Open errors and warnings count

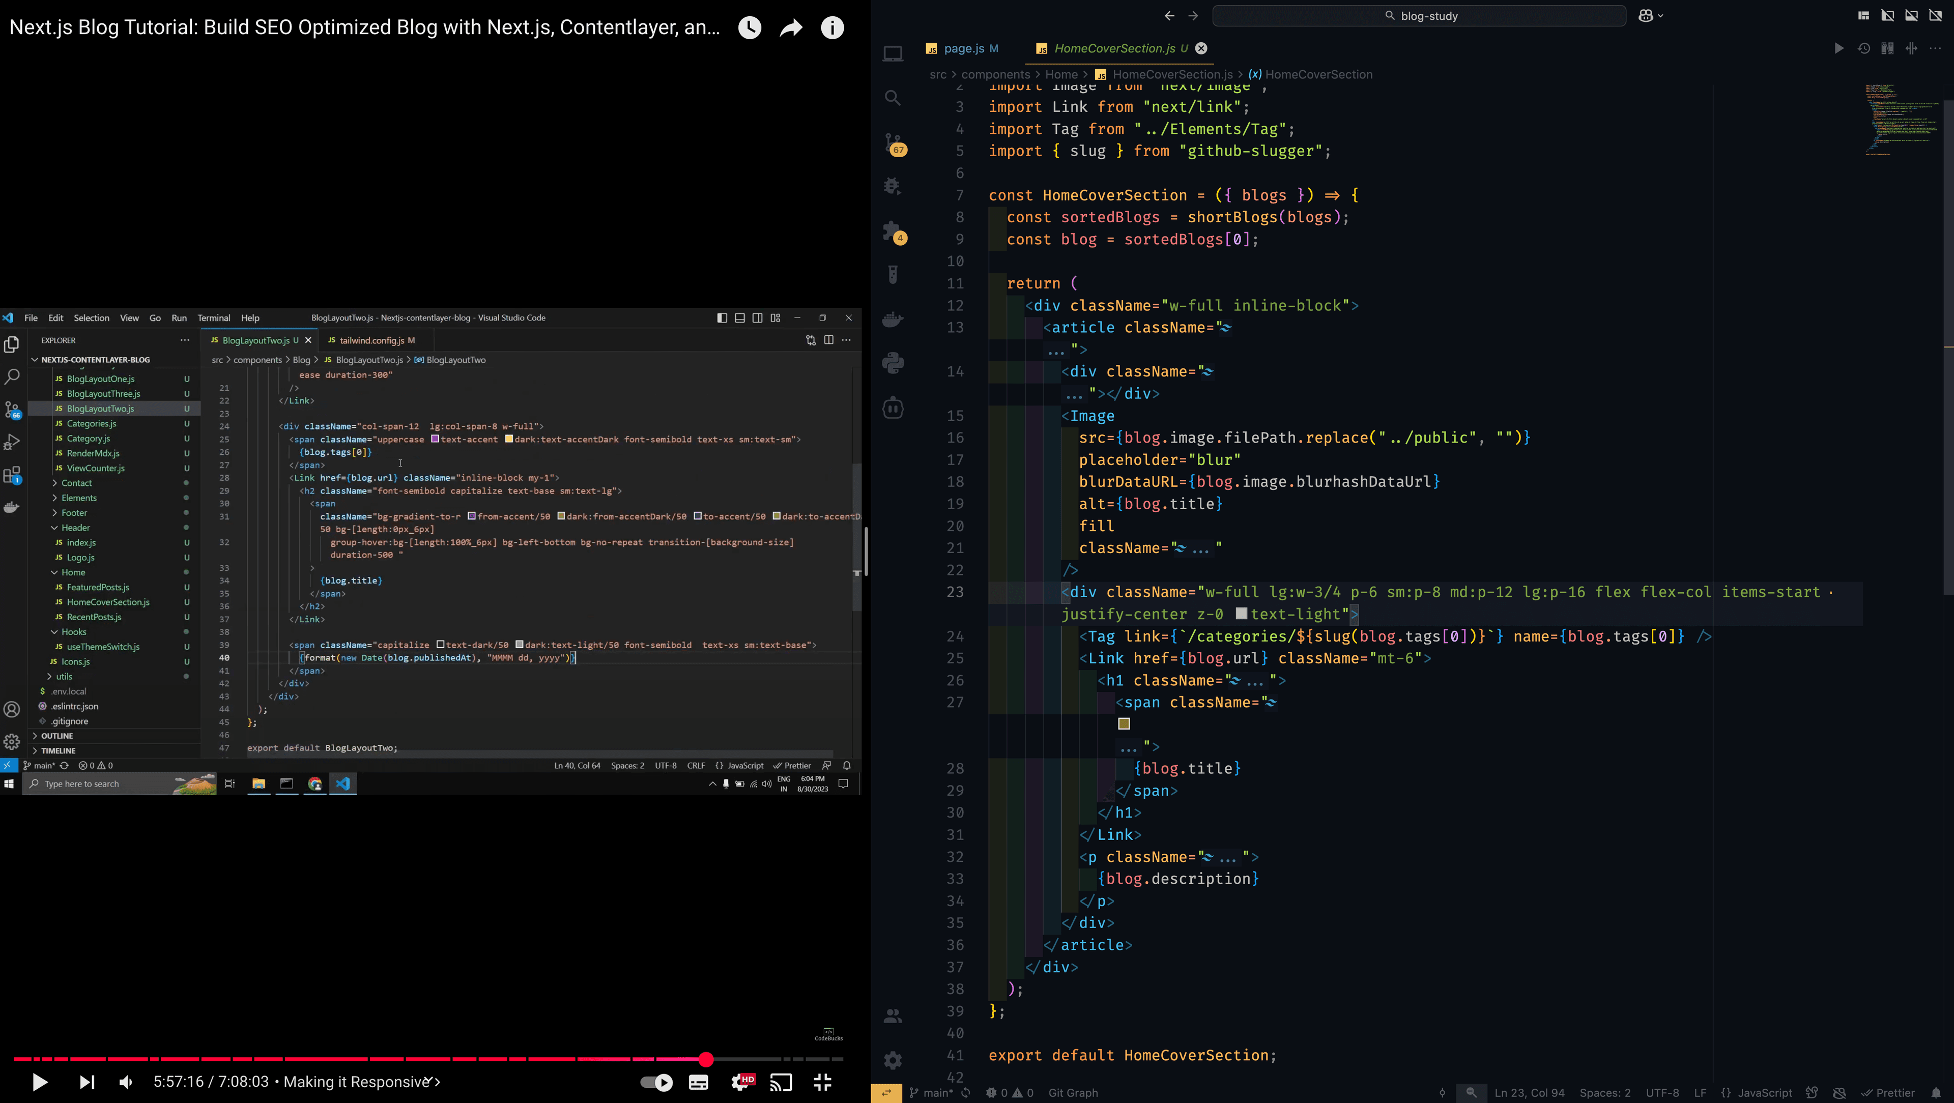(1010, 1093)
